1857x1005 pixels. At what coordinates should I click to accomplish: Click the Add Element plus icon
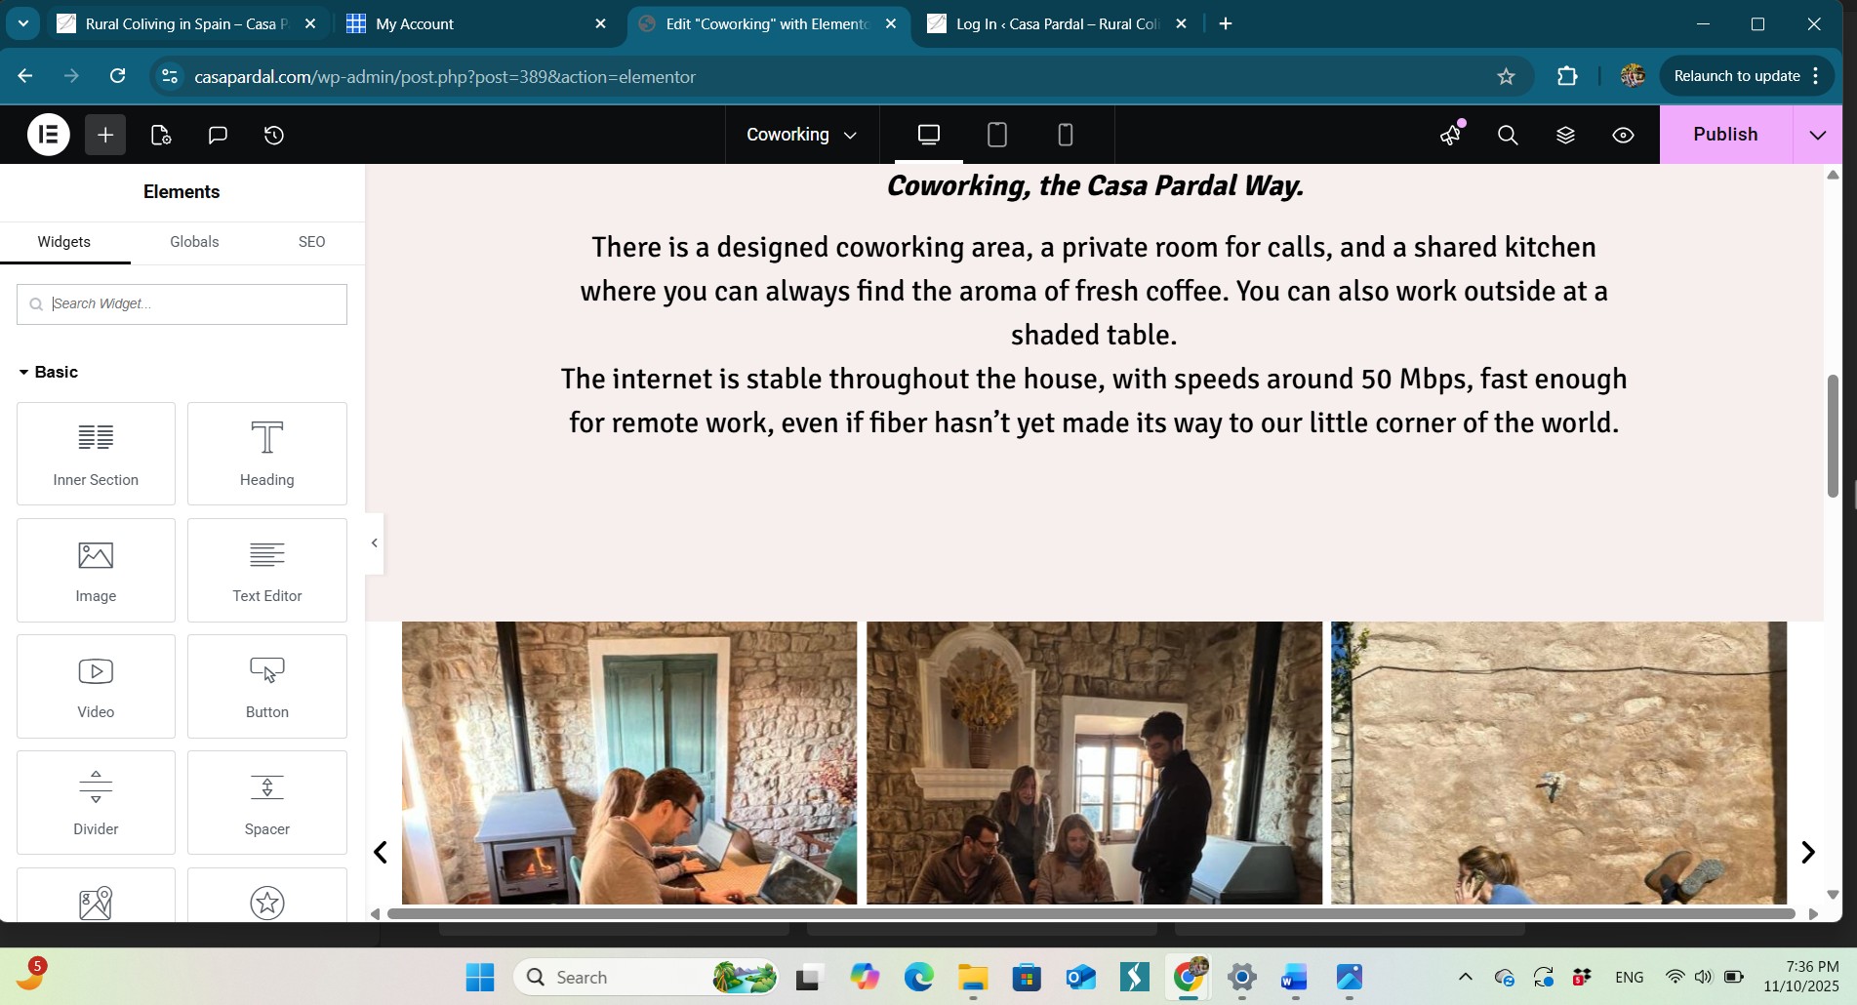coord(105,135)
